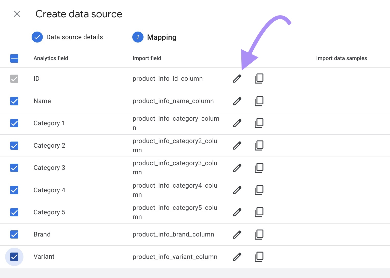The width and height of the screenshot is (390, 278).
Task: Copy the Brand import field value
Action: 259,234
